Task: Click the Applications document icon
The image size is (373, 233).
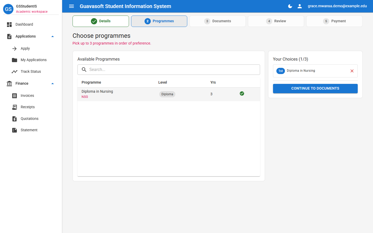Action: 9,37
